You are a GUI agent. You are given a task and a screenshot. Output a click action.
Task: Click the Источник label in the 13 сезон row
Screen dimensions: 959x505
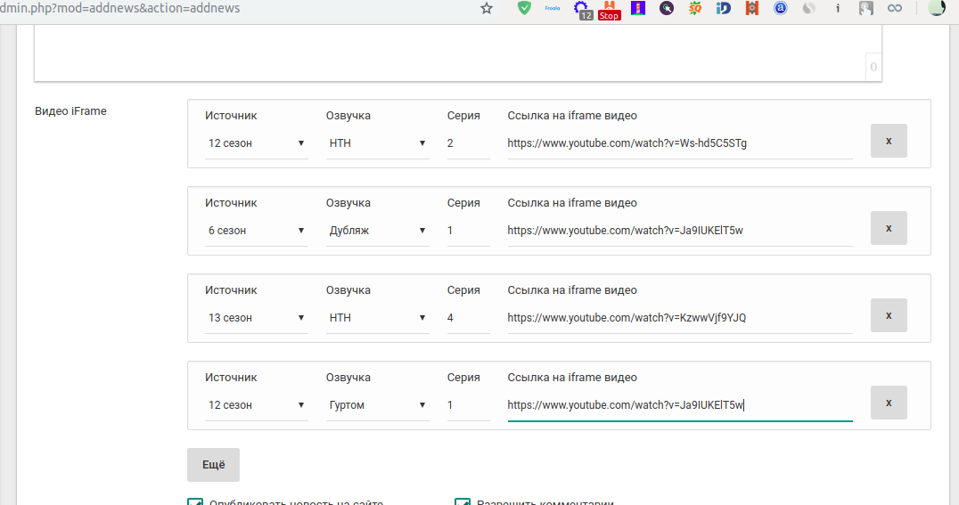(x=231, y=290)
